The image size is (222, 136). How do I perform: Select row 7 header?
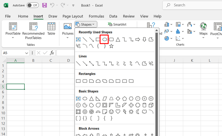point(3,97)
